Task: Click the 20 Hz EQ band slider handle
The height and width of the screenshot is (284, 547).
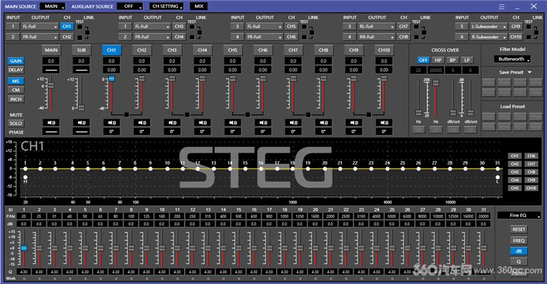Action: [x=24, y=248]
